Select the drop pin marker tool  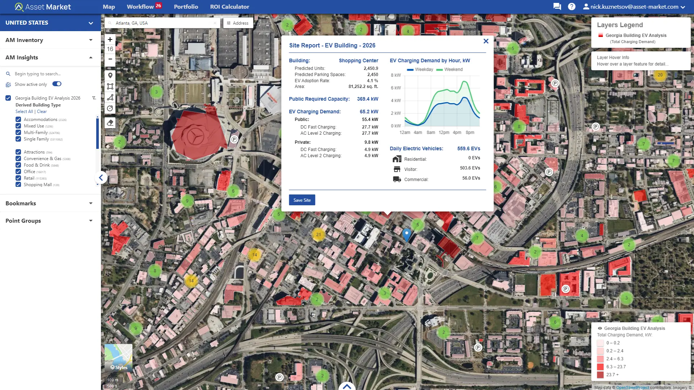click(110, 75)
